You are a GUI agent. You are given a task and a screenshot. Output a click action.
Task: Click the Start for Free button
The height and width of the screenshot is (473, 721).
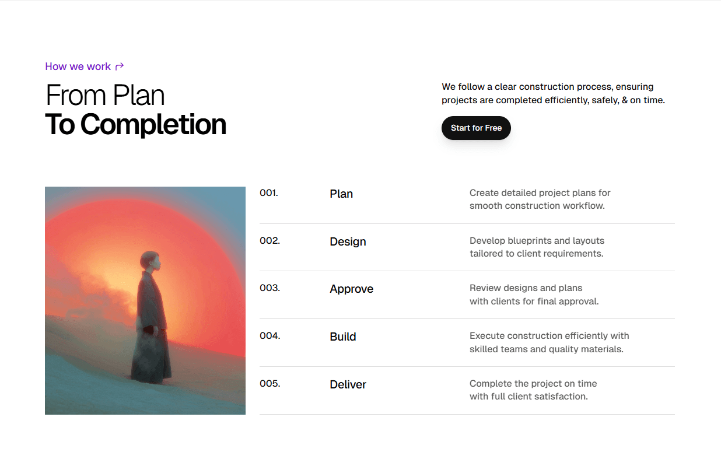pos(476,128)
